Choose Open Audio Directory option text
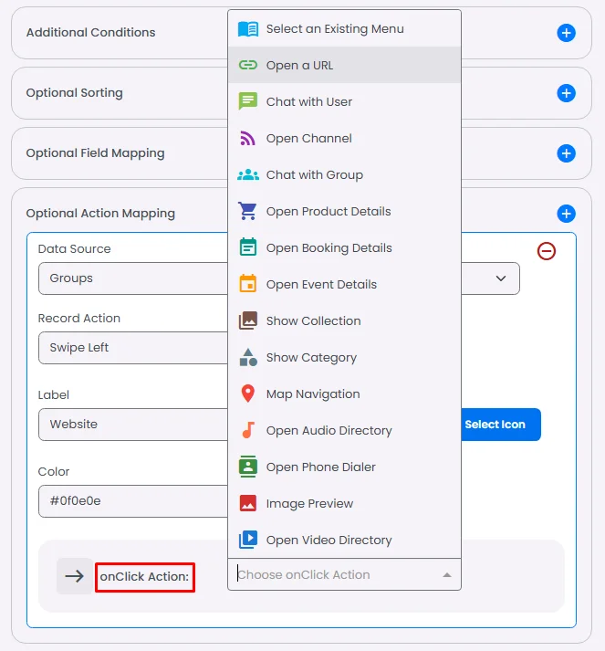605x651 pixels. tap(329, 431)
